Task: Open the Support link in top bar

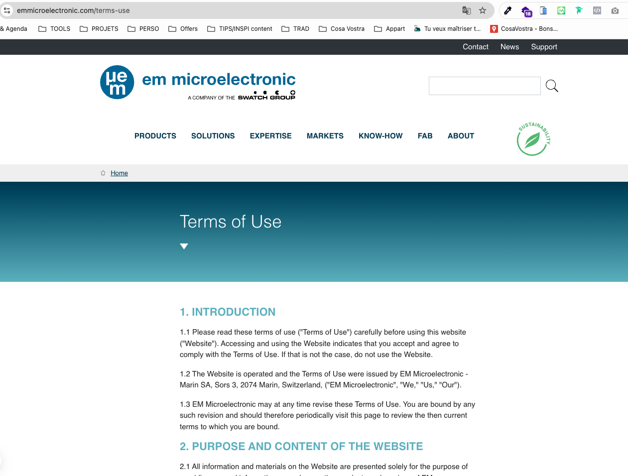Action: 544,47
